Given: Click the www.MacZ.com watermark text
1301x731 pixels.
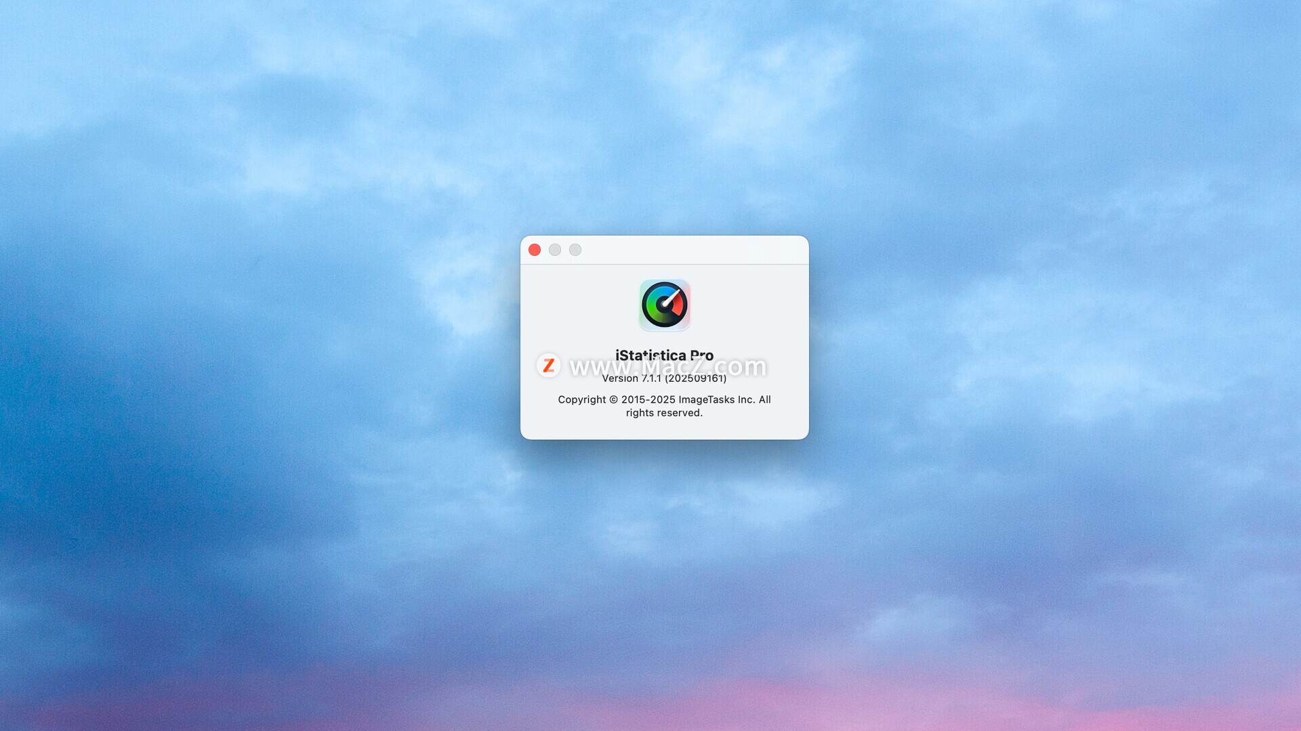Looking at the screenshot, I should [x=667, y=367].
